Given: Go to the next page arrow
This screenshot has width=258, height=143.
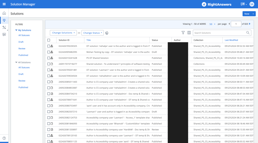Looking at the screenshot, I should [250, 24].
